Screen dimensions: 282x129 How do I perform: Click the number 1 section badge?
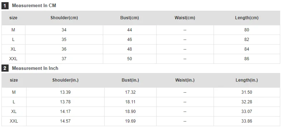click(5, 6)
